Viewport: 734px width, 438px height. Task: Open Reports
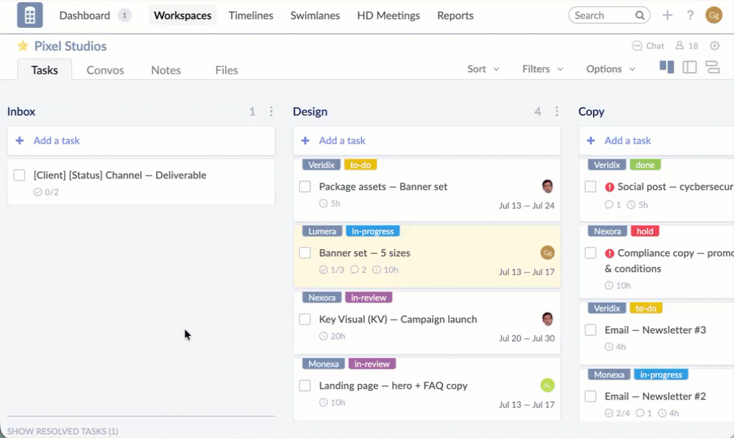point(455,16)
